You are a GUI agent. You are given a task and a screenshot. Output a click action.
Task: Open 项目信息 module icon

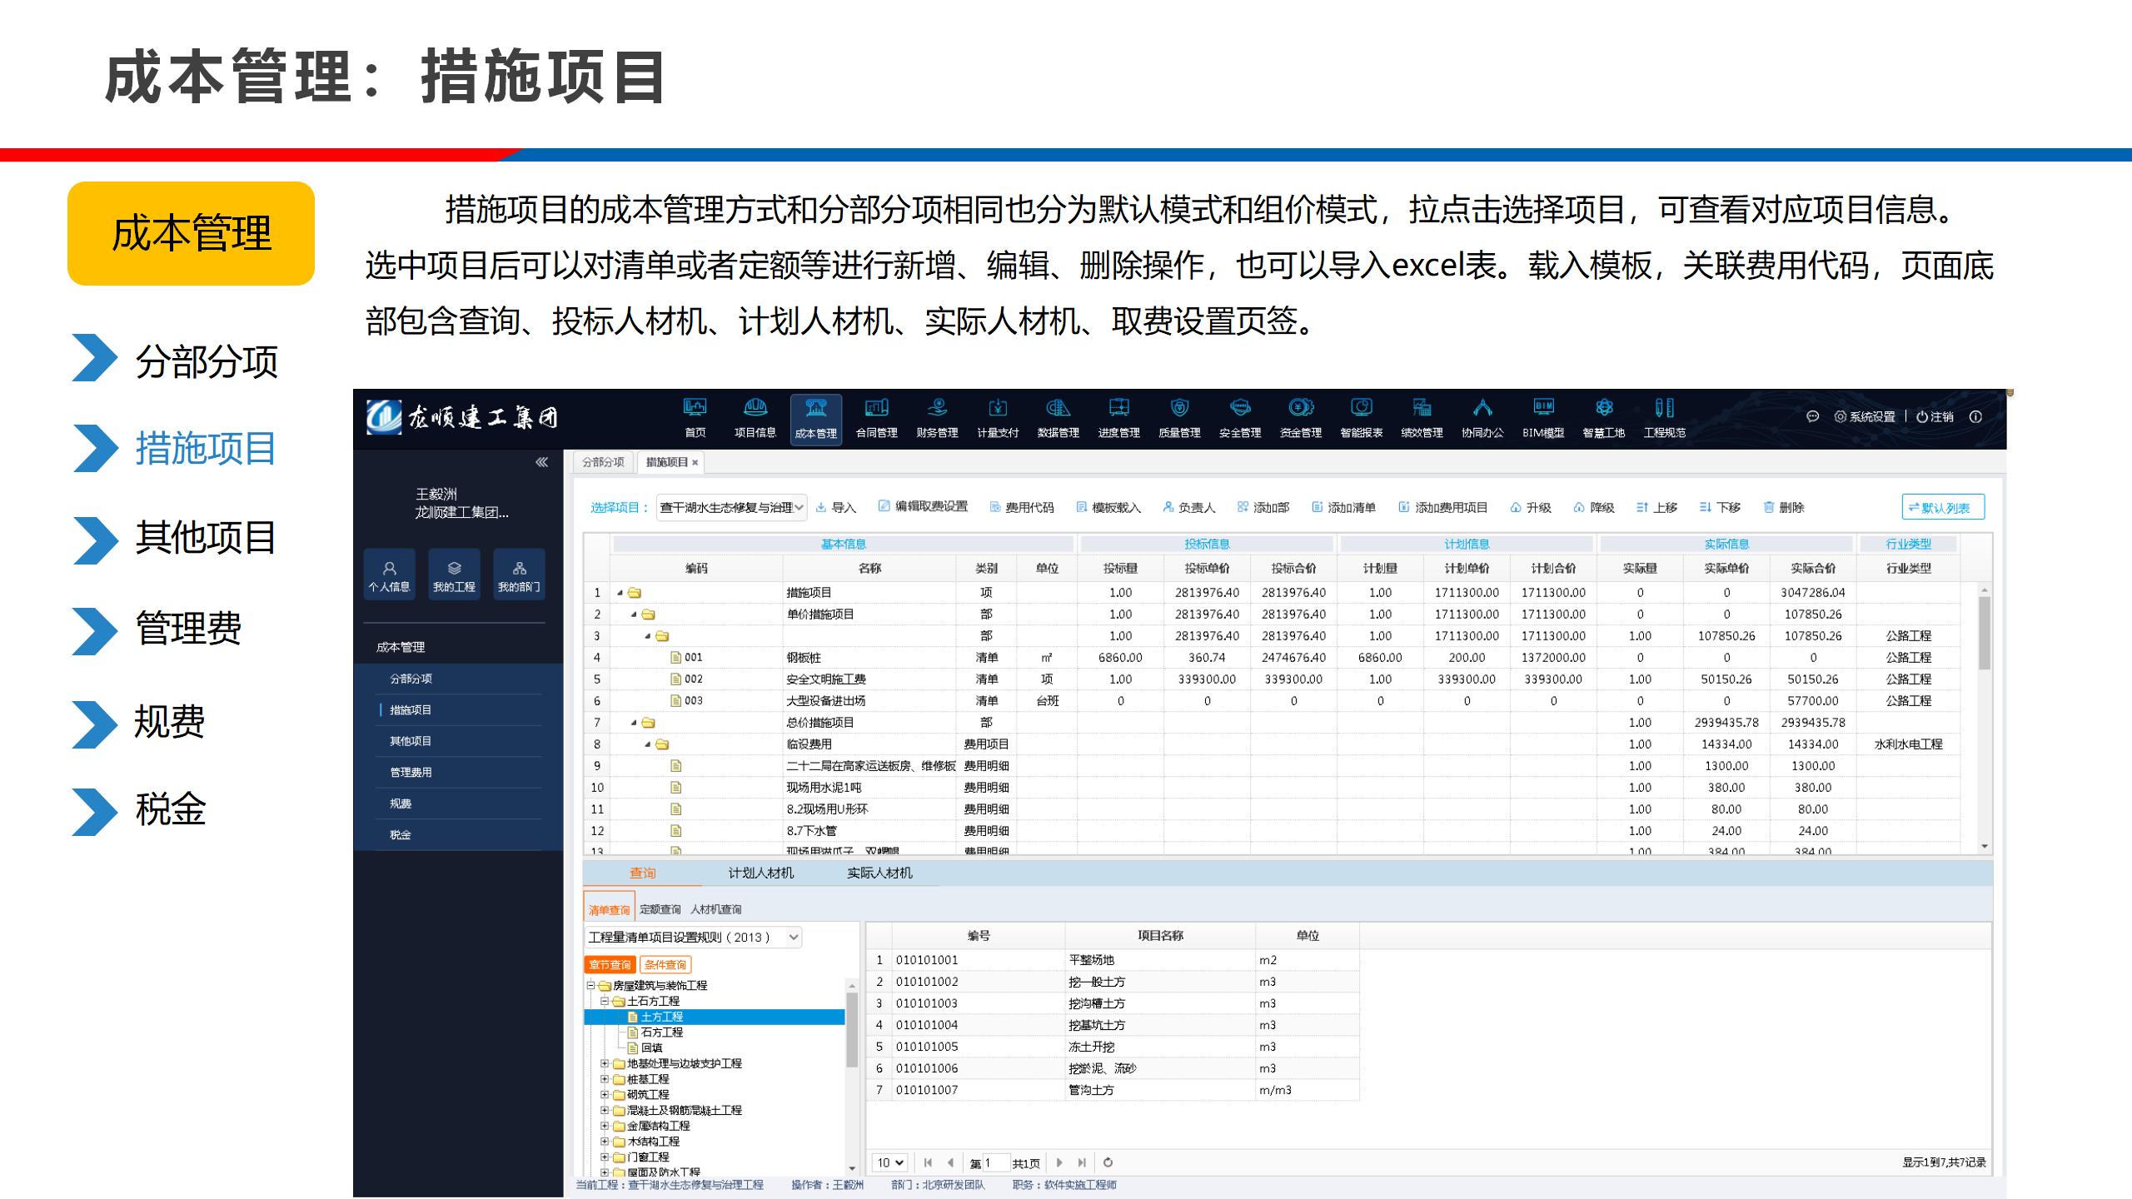click(755, 419)
